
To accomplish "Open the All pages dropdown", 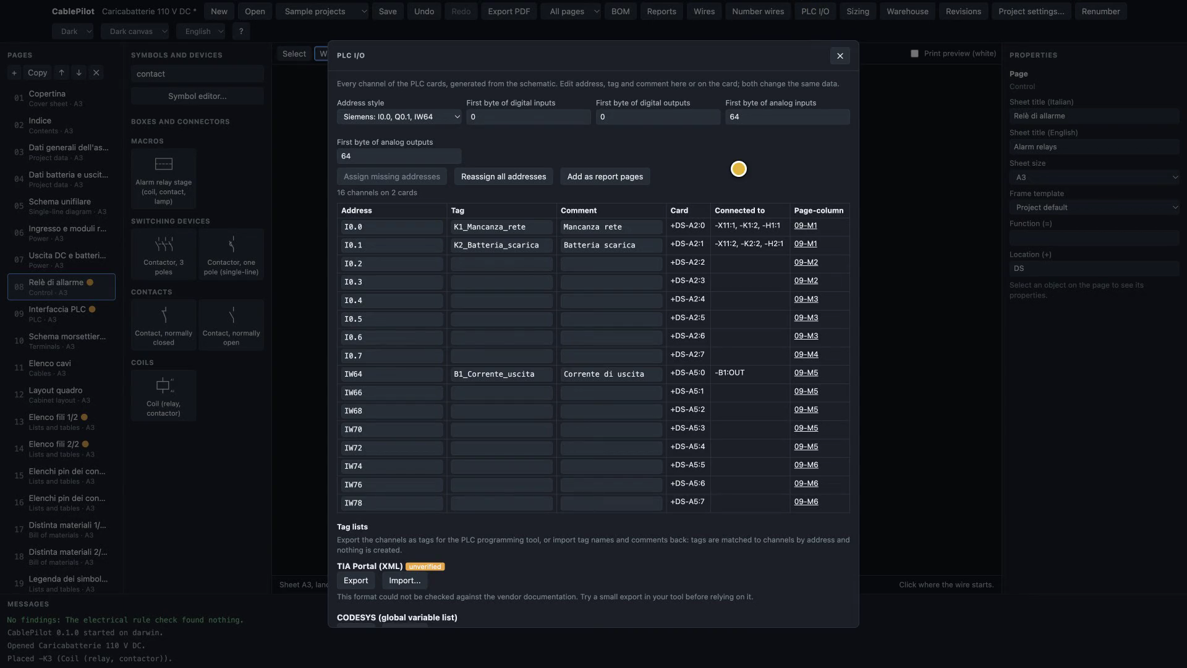I will click(x=572, y=12).
